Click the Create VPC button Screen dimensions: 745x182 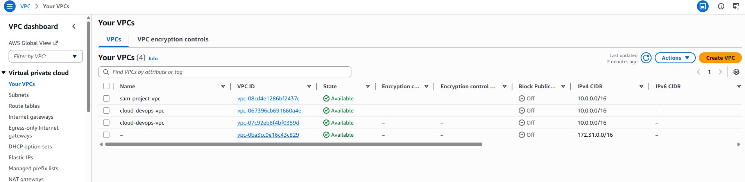720,58
